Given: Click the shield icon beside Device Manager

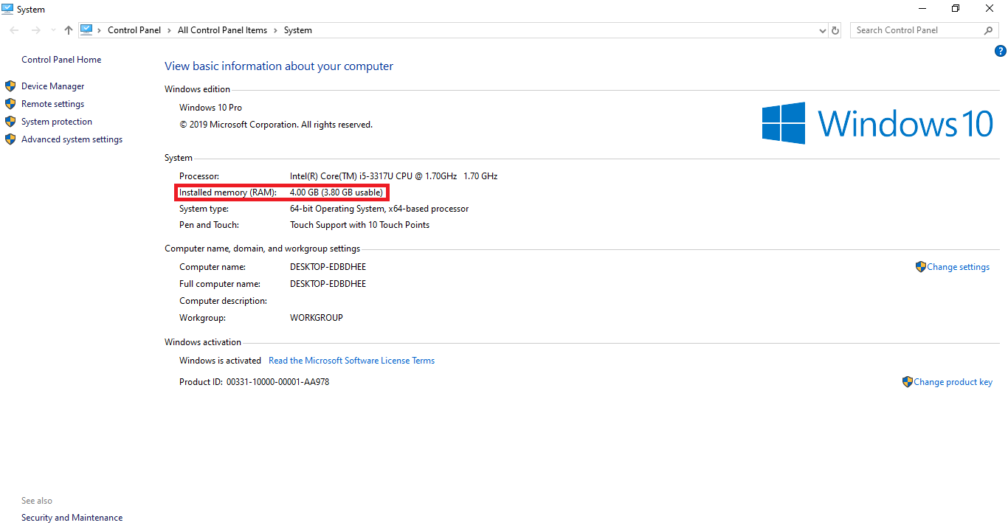Looking at the screenshot, I should (10, 86).
